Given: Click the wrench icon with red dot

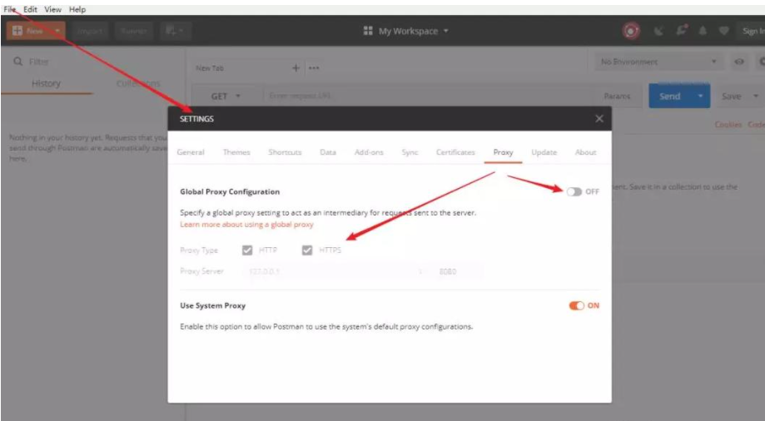Looking at the screenshot, I should 682,30.
